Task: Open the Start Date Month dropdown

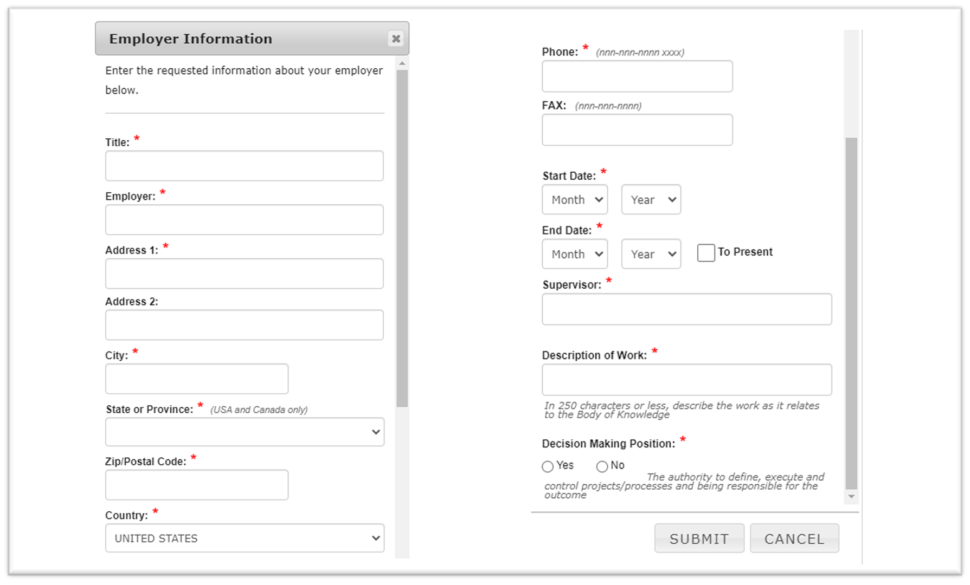Action: pyautogui.click(x=575, y=199)
